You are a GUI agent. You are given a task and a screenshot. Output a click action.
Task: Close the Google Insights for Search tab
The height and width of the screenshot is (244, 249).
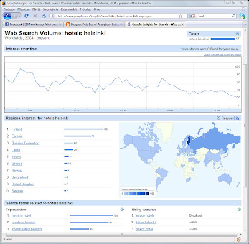[182, 24]
